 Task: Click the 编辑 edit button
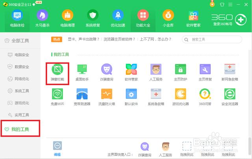pos(57,149)
